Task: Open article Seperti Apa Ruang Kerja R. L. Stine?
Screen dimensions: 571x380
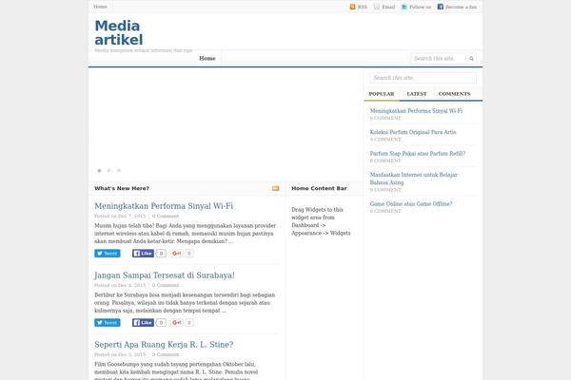Action: click(164, 344)
